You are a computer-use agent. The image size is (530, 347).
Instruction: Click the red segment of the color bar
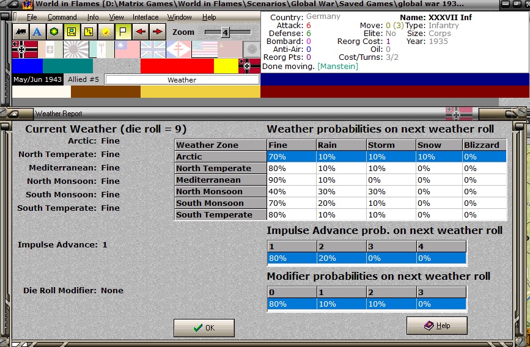tap(177, 66)
